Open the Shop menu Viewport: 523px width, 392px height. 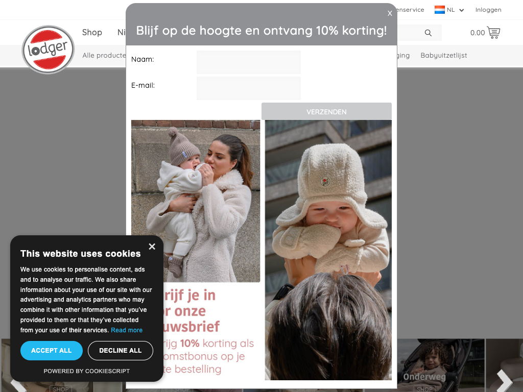coord(92,32)
